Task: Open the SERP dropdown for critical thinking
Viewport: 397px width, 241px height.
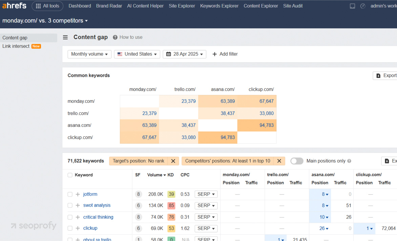Action: coord(206,217)
